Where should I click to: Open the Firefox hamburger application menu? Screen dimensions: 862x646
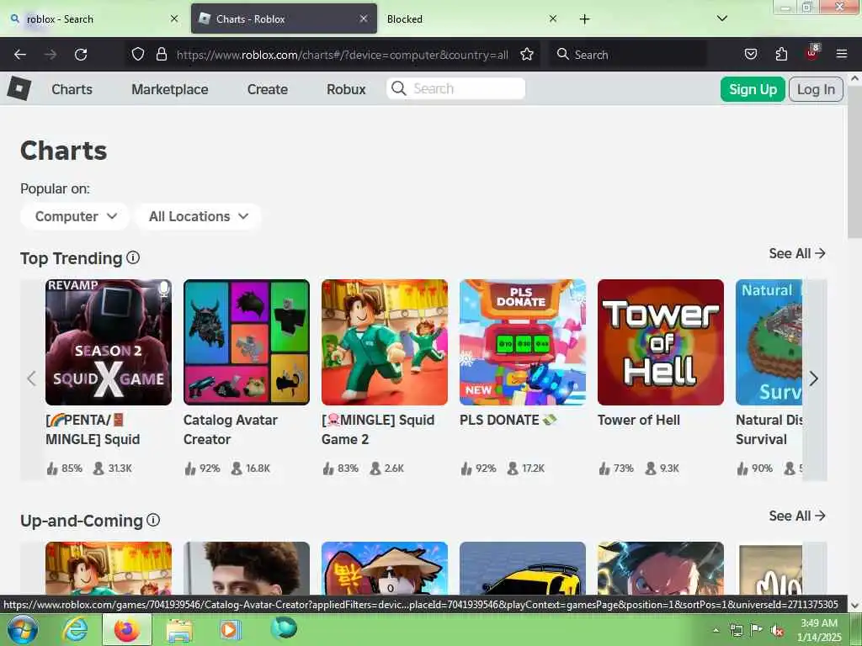pyautogui.click(x=842, y=55)
